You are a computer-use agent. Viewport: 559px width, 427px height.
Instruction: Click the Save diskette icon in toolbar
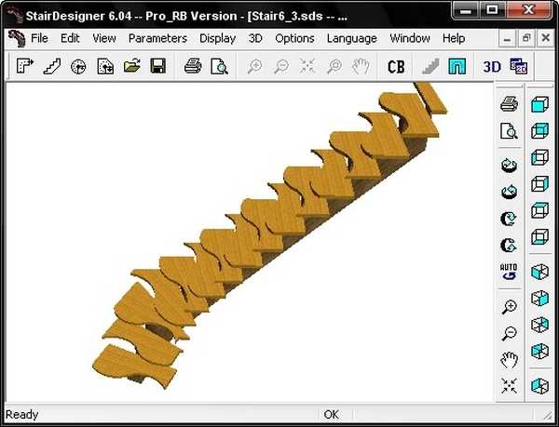(158, 66)
